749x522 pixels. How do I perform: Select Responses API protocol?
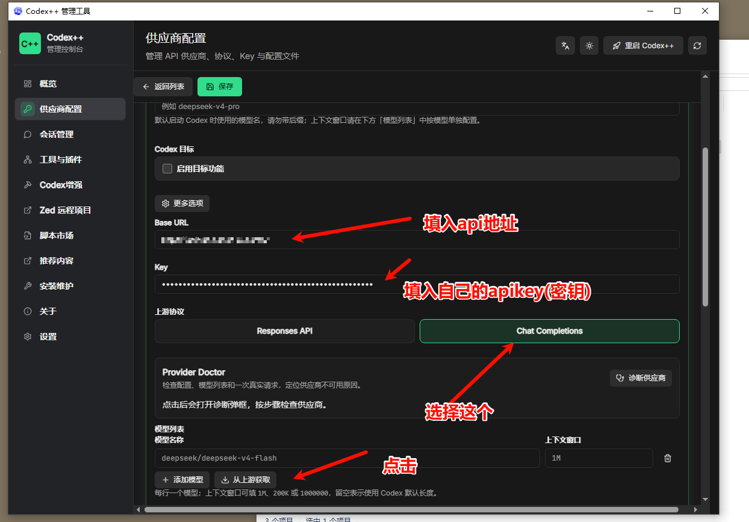tap(285, 331)
